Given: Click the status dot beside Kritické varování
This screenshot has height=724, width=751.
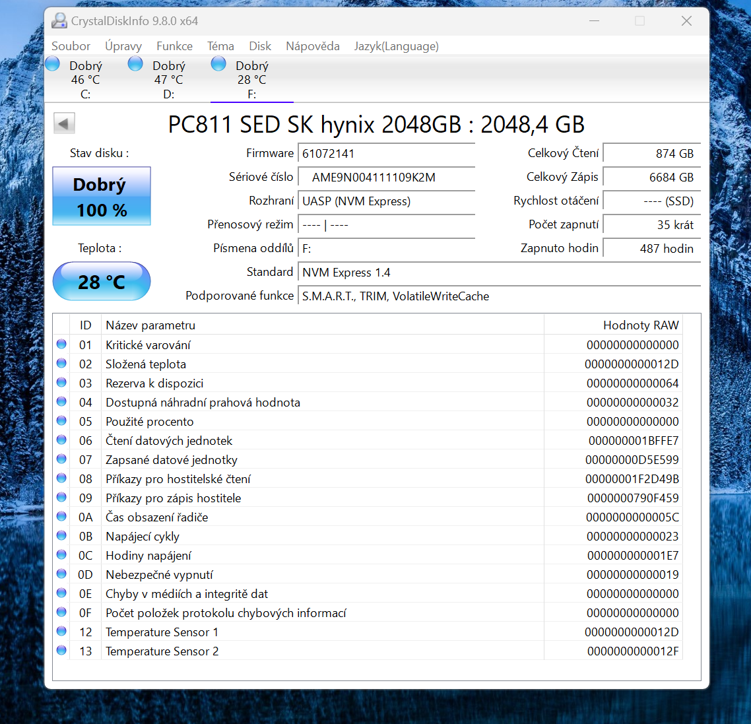Looking at the screenshot, I should click(x=61, y=343).
